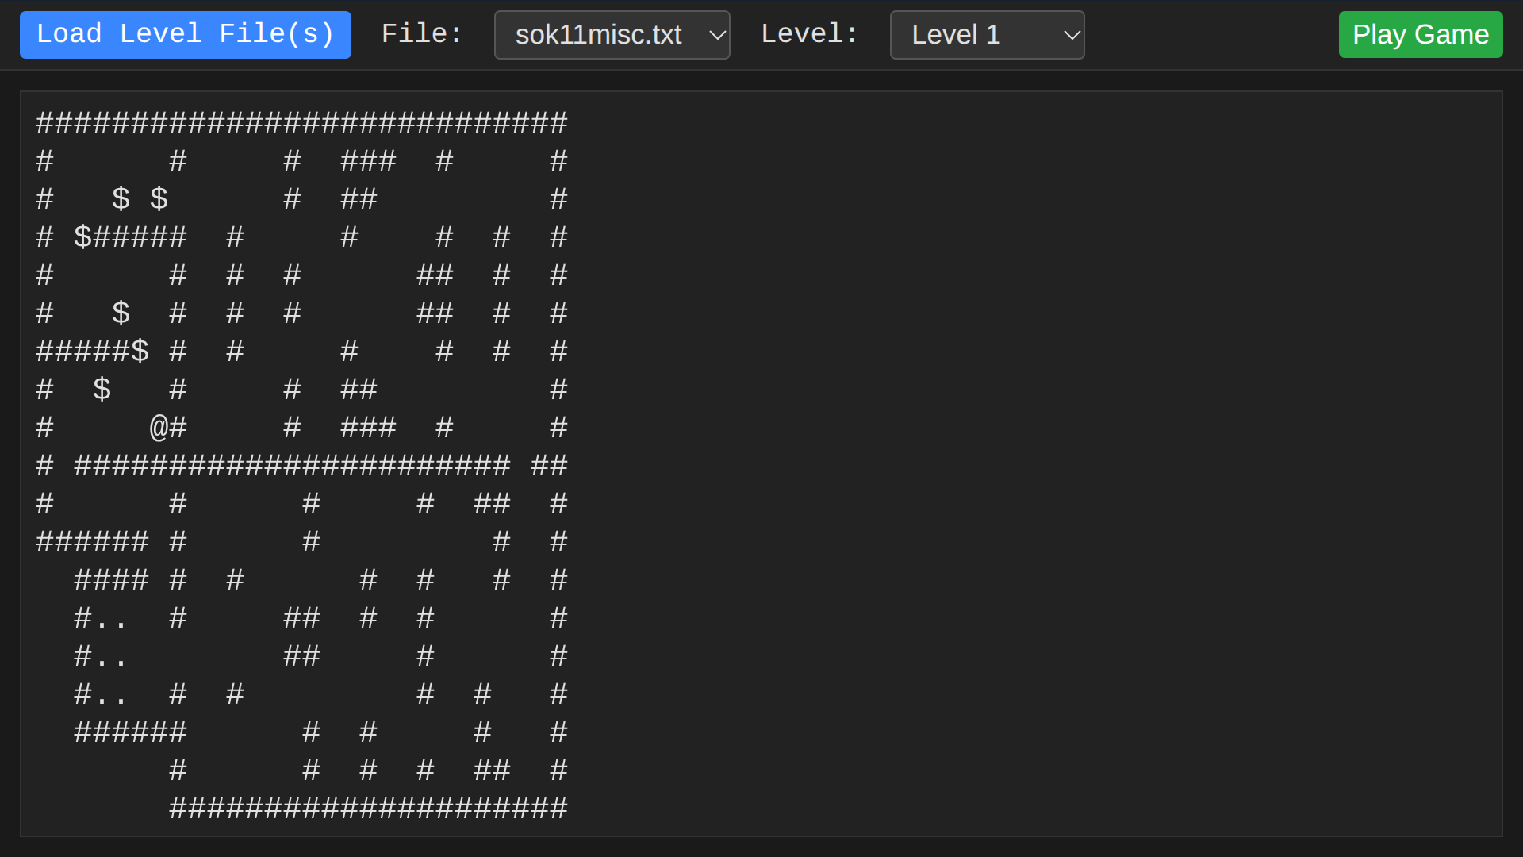Click the File: label text
Screen dimensions: 1523x857
click(421, 34)
